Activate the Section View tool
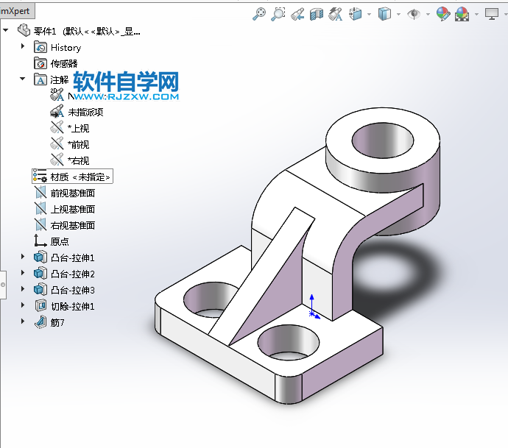 pos(316,14)
